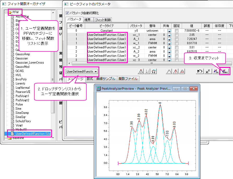Open the share dropdown for w_2 row
233x179 pixels.
click(169, 56)
